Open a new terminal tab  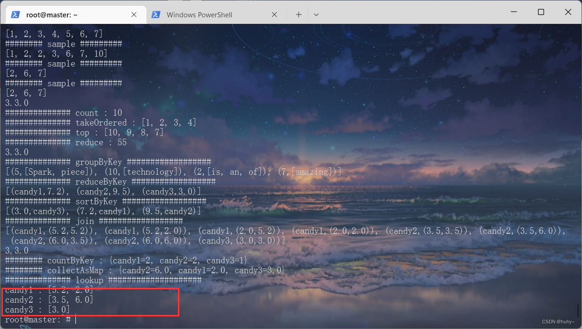point(298,15)
